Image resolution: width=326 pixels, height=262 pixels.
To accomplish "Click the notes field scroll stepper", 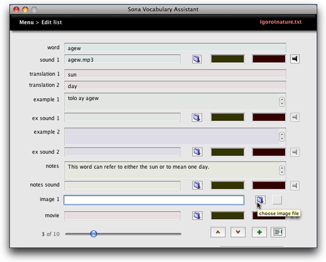I will pyautogui.click(x=282, y=170).
